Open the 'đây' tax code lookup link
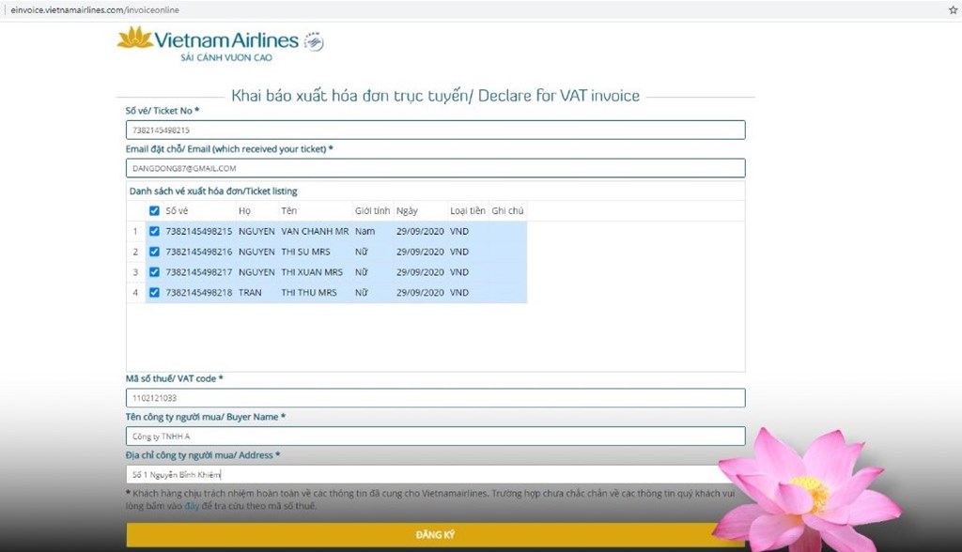This screenshot has width=962, height=552. pyautogui.click(x=192, y=506)
